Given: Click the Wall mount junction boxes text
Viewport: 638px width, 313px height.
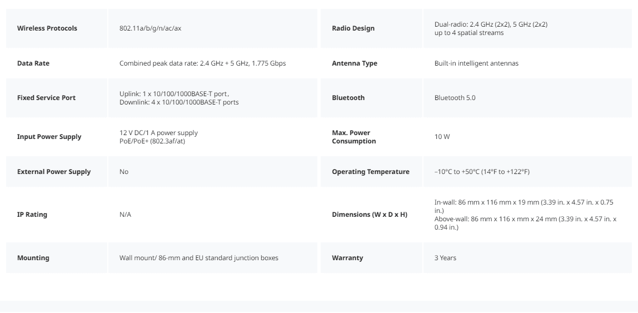Looking at the screenshot, I should 198,257.
